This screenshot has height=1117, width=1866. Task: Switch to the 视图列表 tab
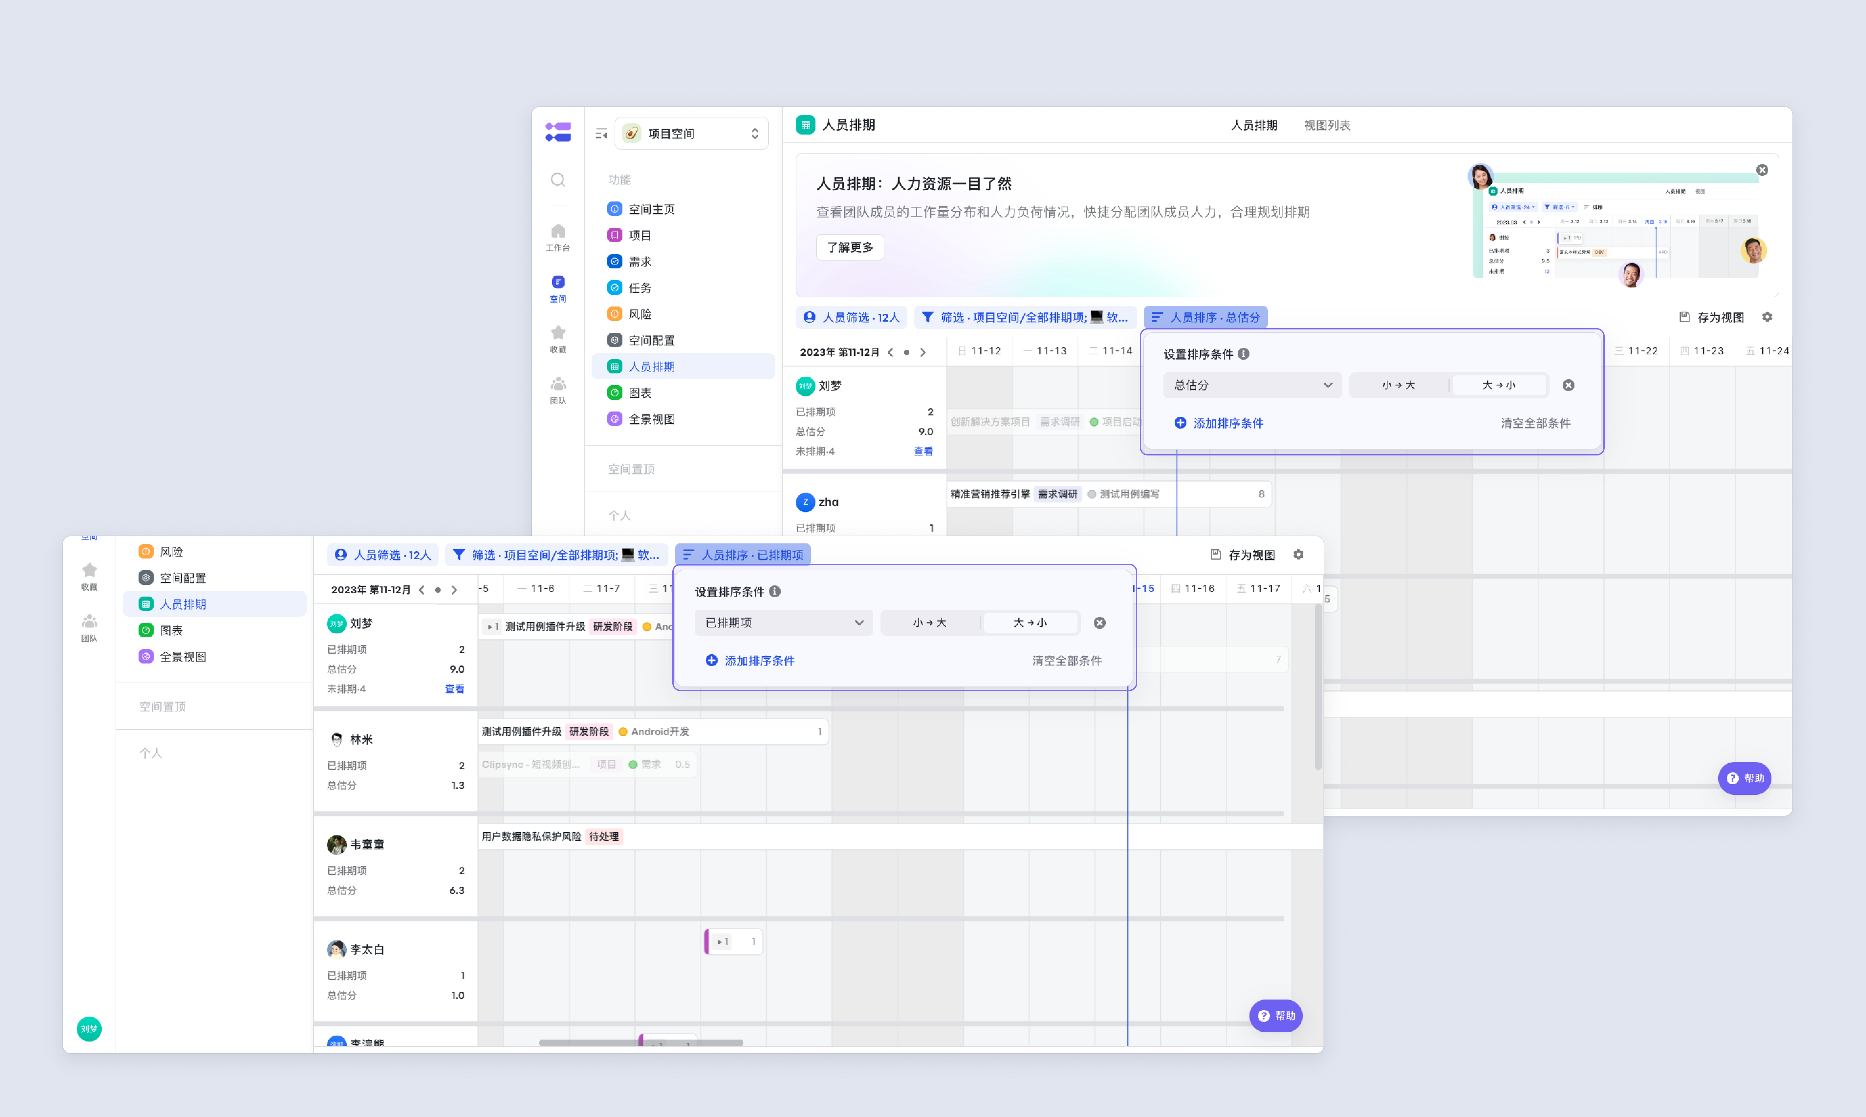pos(1328,125)
